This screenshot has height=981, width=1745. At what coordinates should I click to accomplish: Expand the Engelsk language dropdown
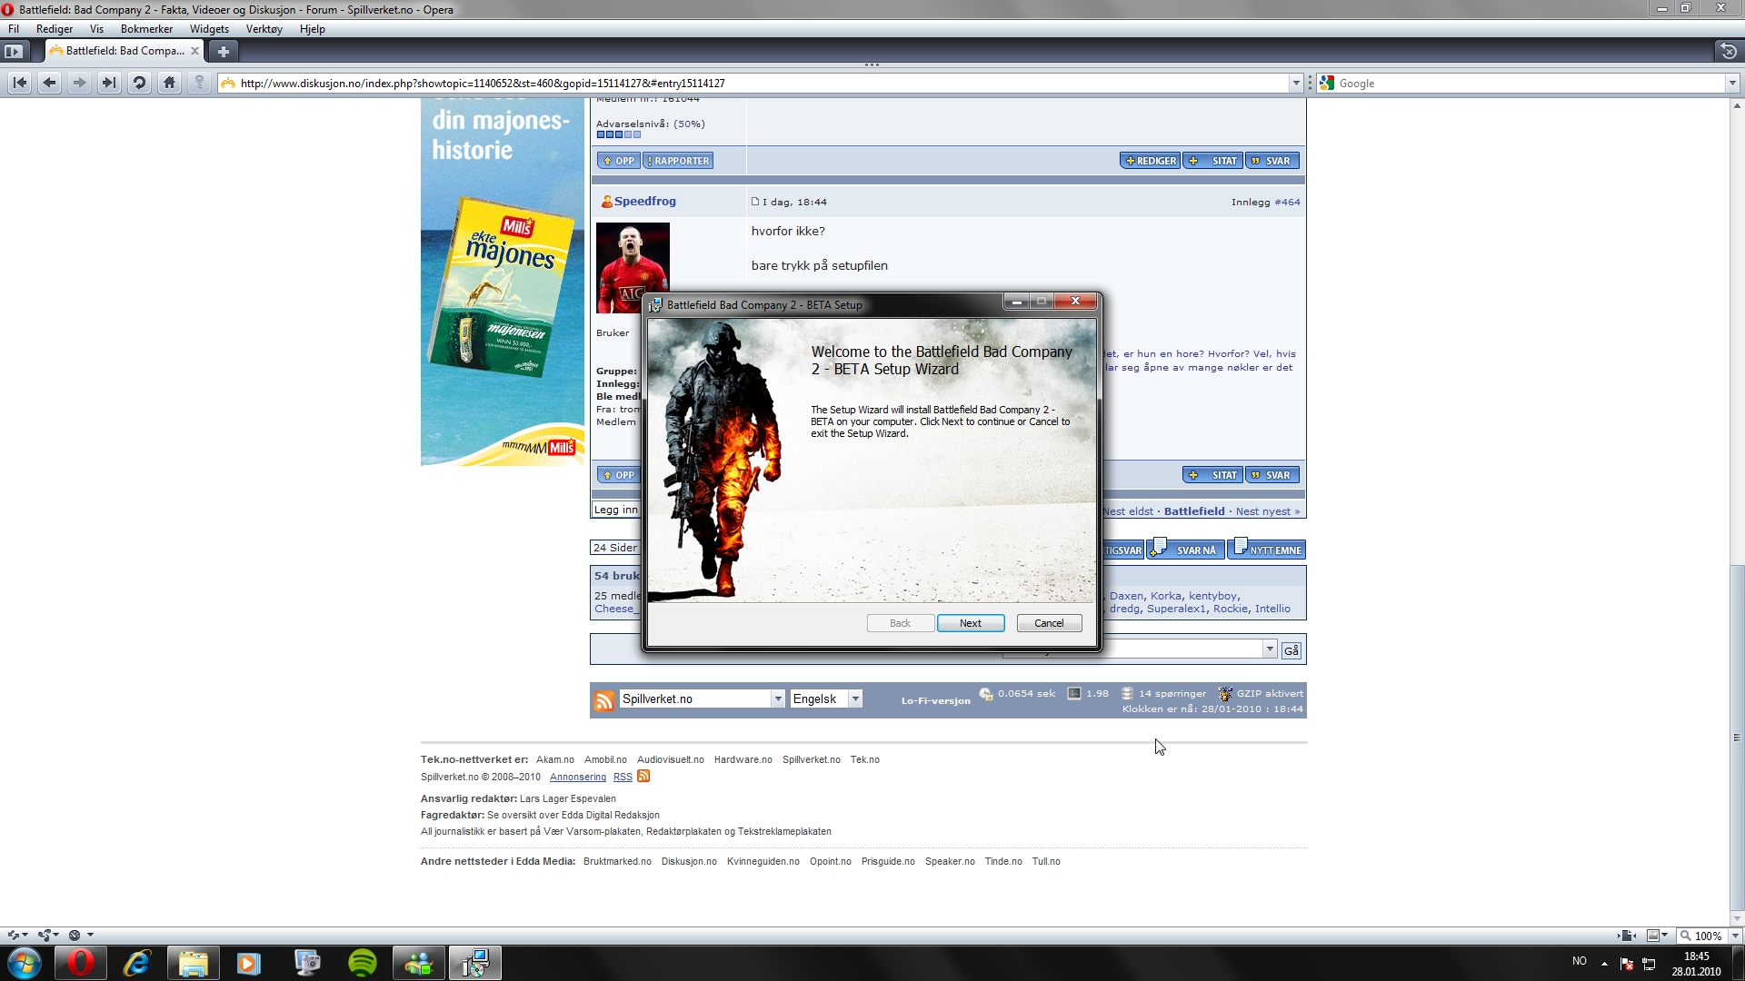(855, 699)
